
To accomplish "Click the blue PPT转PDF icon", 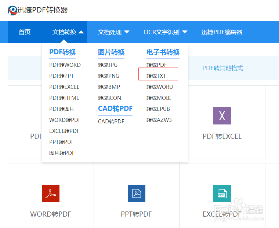I will (137, 193).
